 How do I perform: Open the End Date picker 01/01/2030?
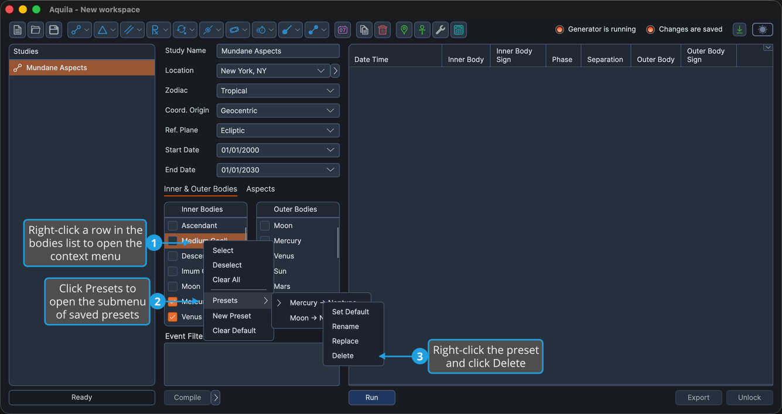[x=278, y=170]
